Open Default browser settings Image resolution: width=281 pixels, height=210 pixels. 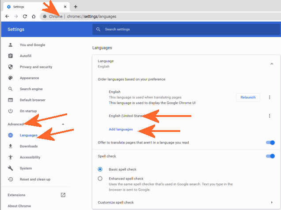[32, 100]
